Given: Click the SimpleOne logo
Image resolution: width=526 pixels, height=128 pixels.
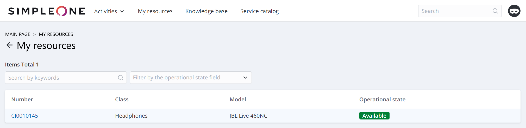Looking at the screenshot, I should coord(47,11).
